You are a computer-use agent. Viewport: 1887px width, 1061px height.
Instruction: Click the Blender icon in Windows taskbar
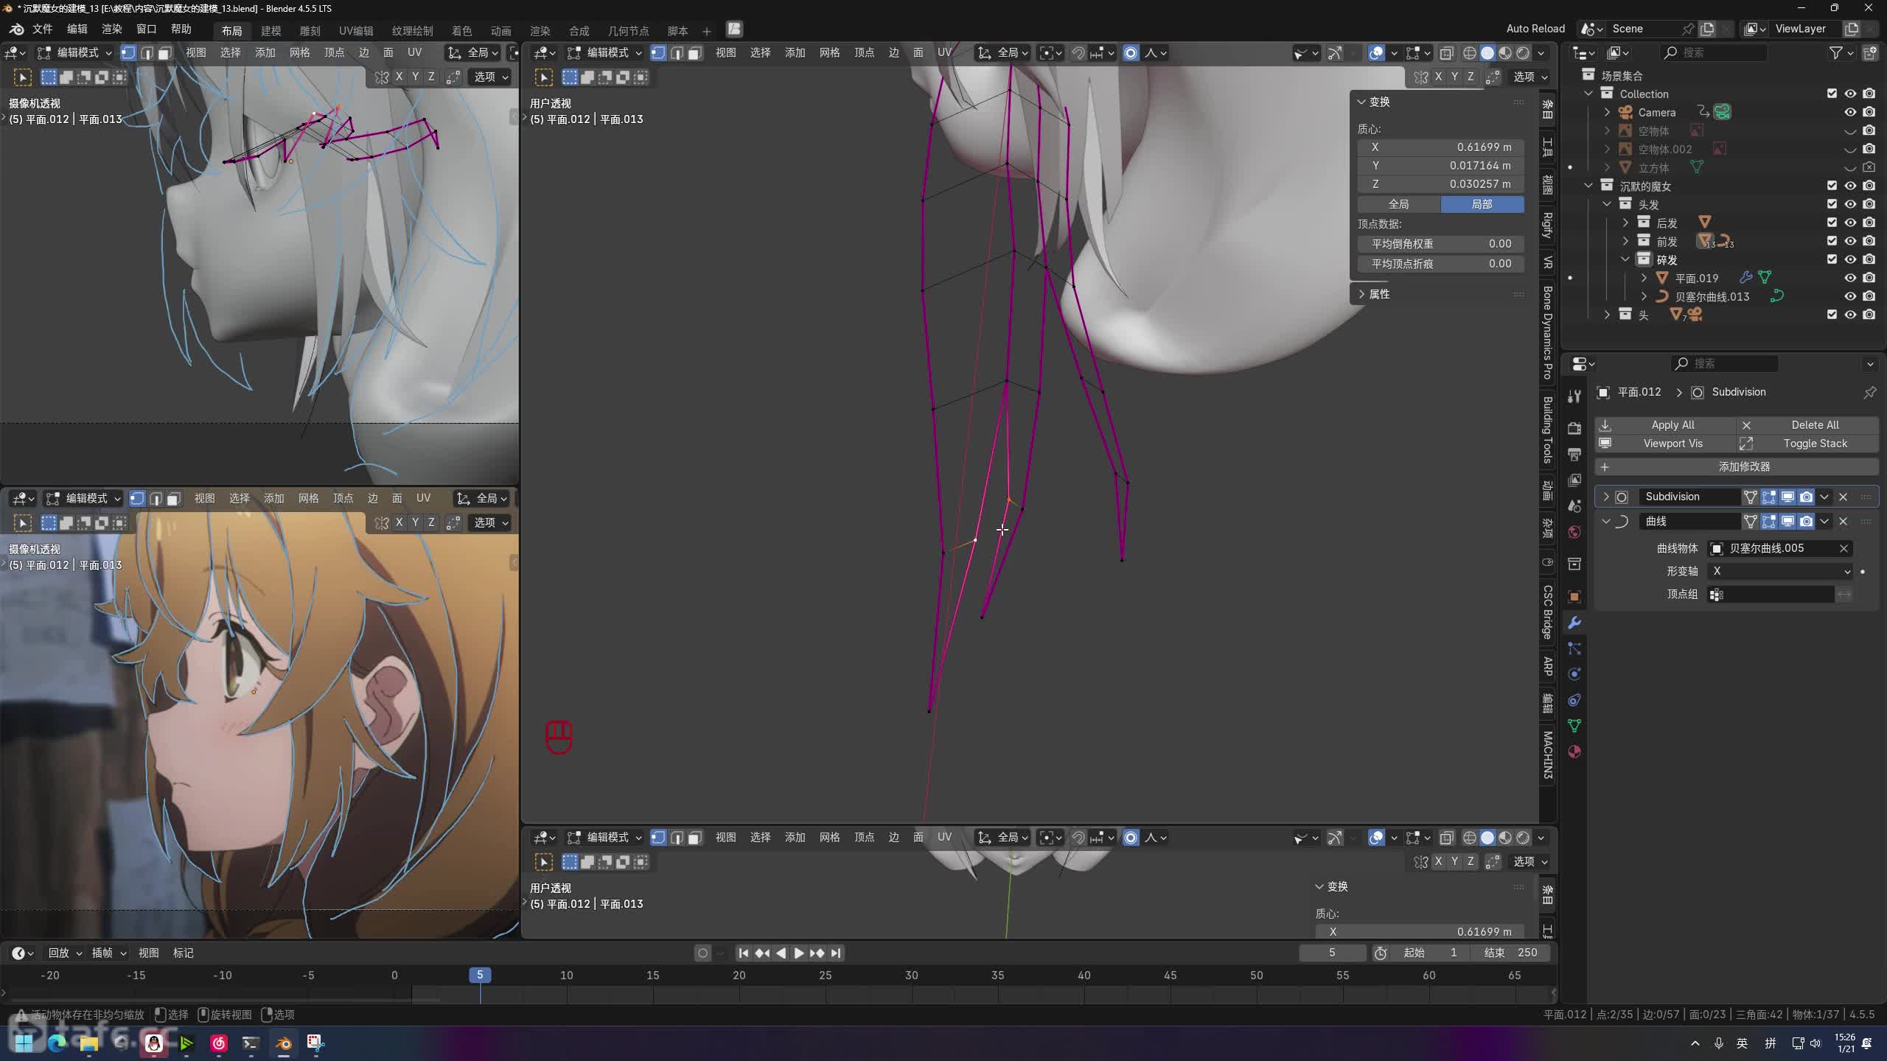[x=284, y=1043]
